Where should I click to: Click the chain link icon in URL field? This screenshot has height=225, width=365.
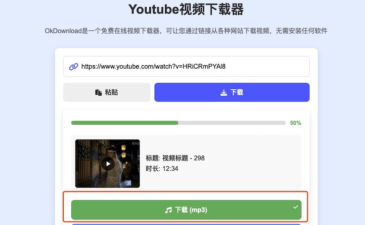(x=74, y=67)
